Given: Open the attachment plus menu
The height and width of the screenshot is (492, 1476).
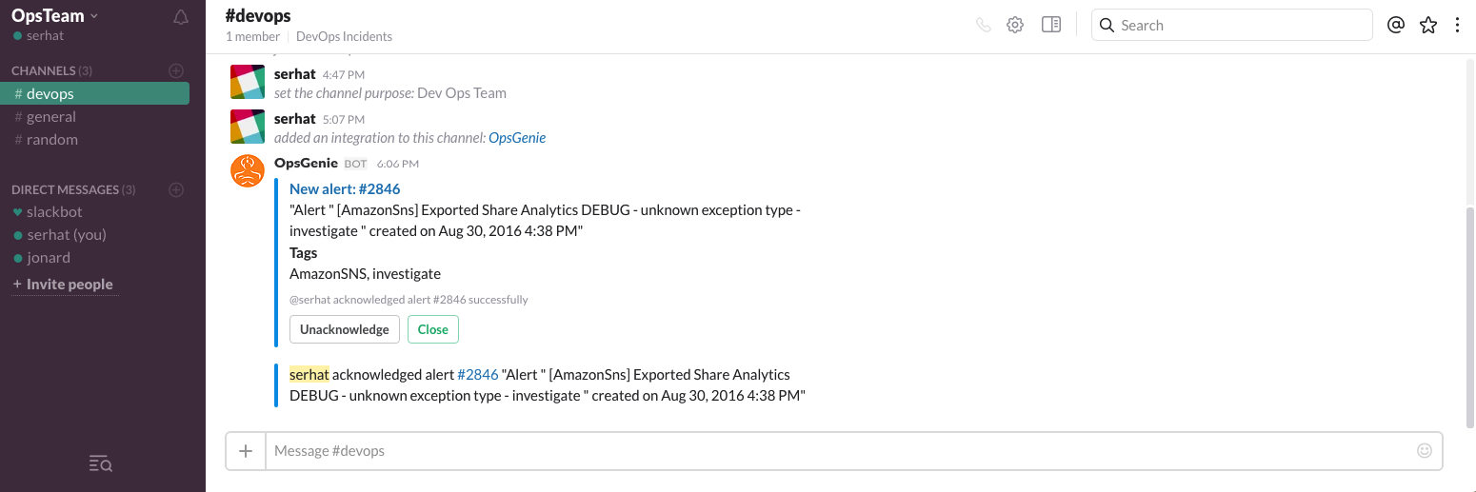Looking at the screenshot, I should [246, 451].
